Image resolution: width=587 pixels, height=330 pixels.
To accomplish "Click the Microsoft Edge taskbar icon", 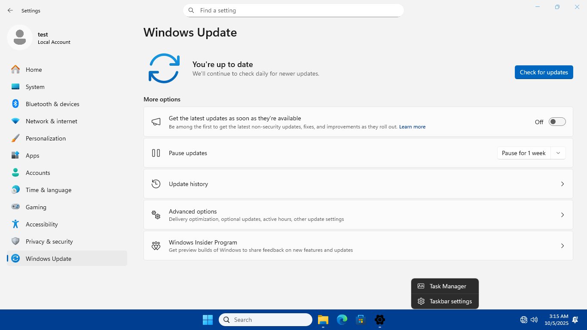I will (x=342, y=320).
